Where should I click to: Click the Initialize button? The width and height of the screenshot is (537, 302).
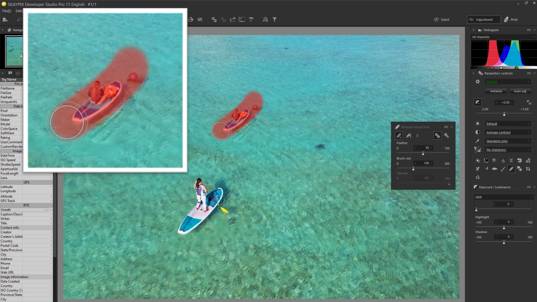(x=496, y=91)
